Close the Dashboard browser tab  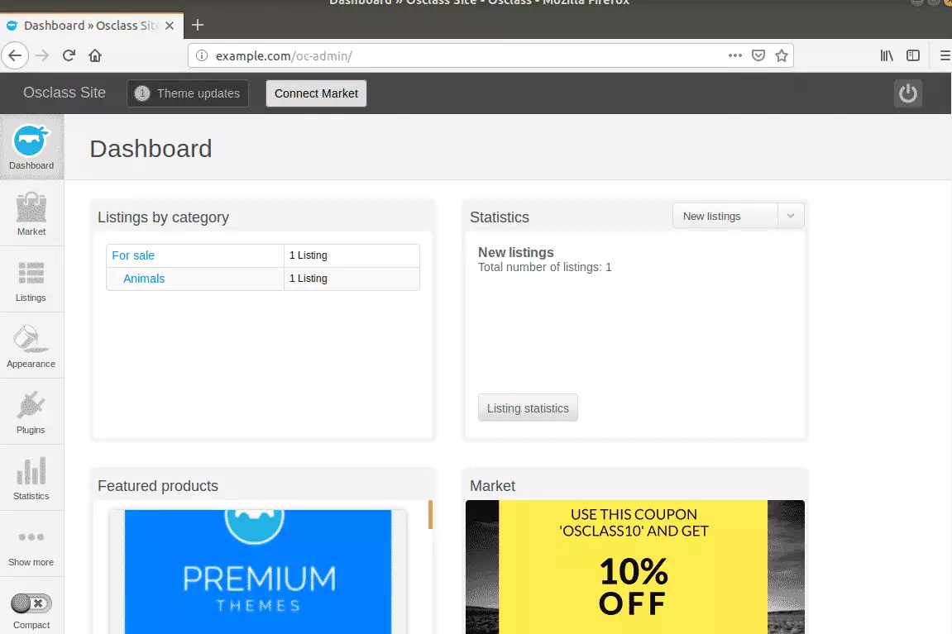tap(170, 26)
